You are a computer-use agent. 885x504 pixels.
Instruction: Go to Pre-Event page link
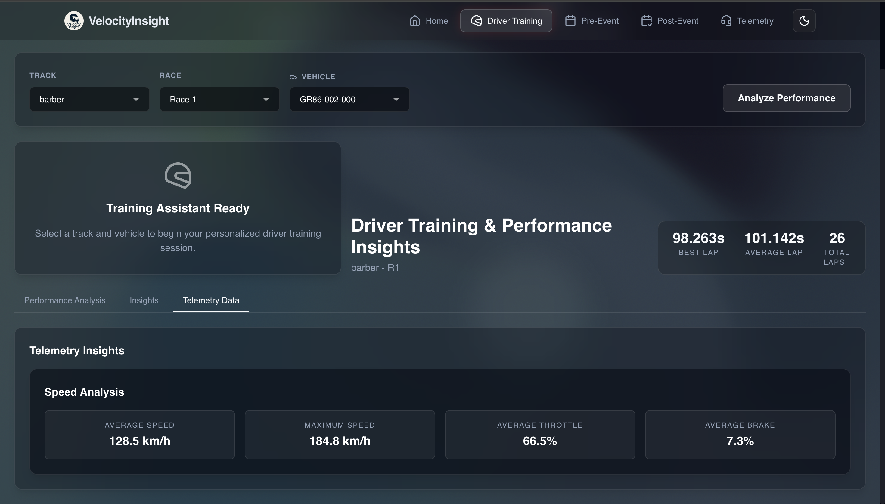pyautogui.click(x=599, y=21)
